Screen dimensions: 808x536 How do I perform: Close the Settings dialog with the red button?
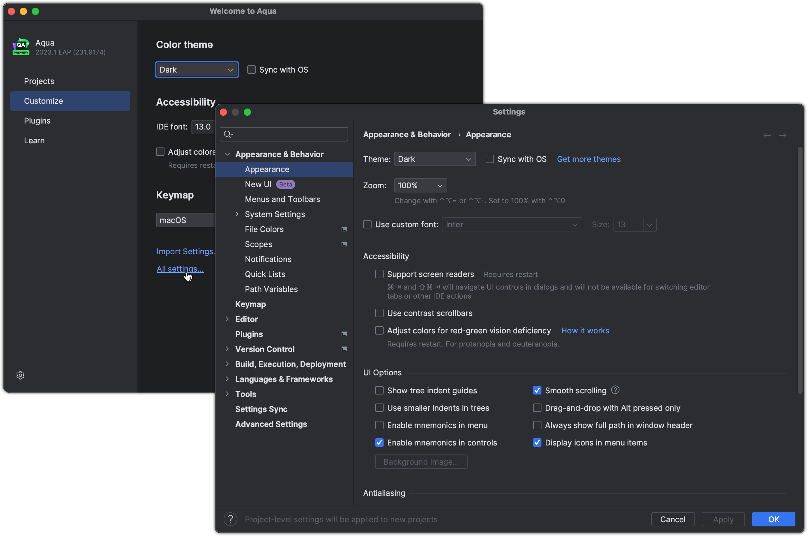[x=224, y=112]
